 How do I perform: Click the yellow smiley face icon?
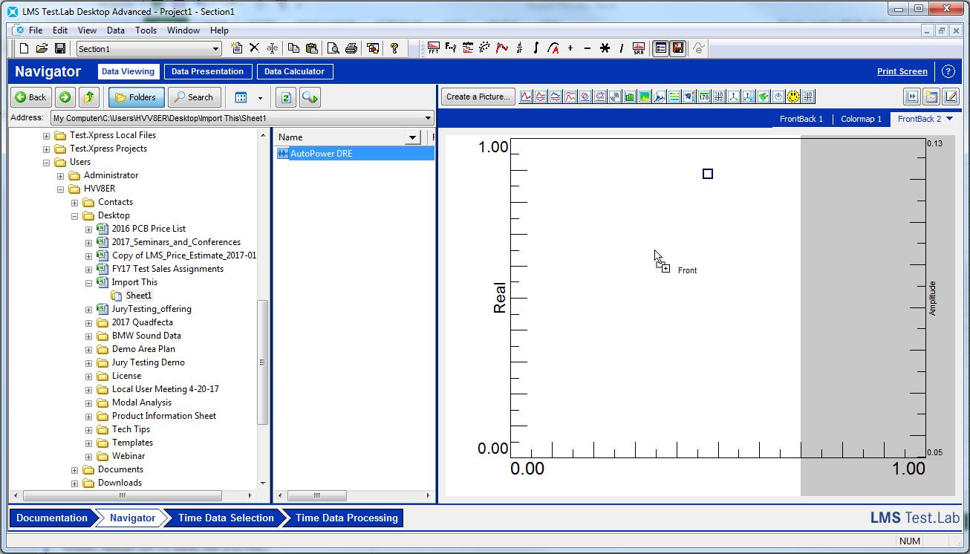(x=793, y=97)
